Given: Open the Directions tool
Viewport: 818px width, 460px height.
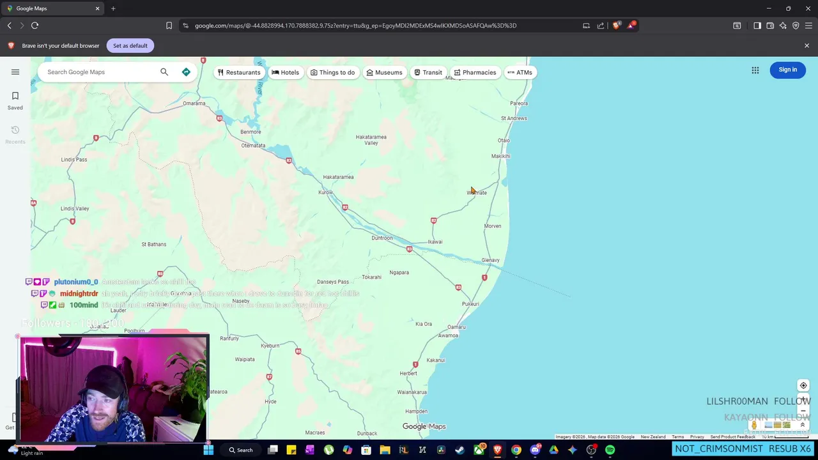Looking at the screenshot, I should click(x=186, y=72).
